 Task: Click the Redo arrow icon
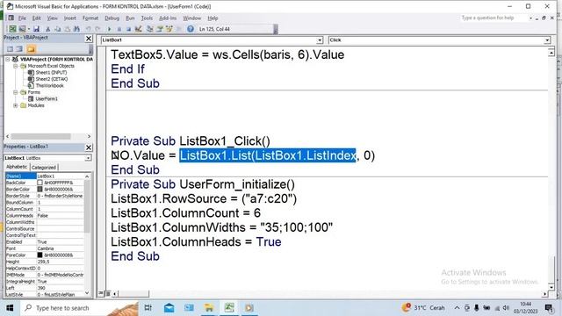(x=97, y=29)
